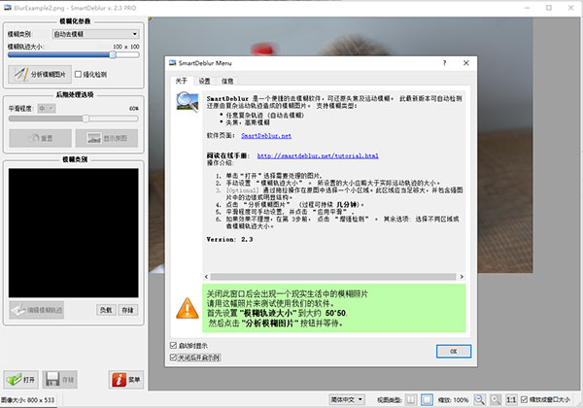
Task: Minimize the SmartDeblur main window
Action: click(x=528, y=8)
